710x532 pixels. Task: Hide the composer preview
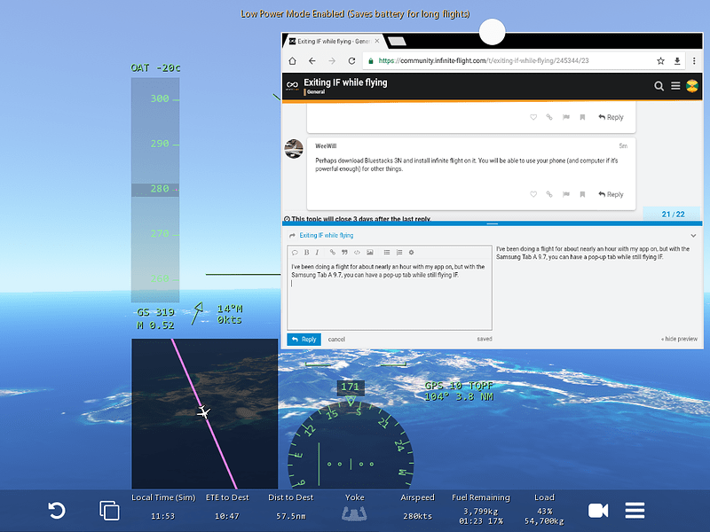pyautogui.click(x=679, y=339)
